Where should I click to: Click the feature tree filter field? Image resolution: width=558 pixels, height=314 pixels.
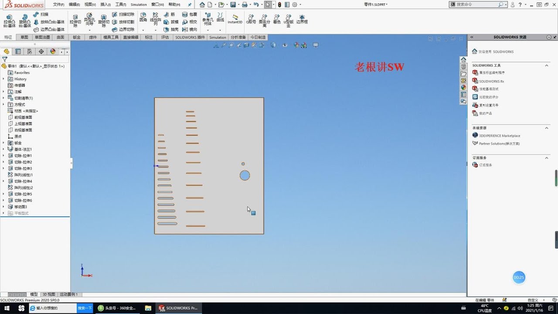pos(35,59)
